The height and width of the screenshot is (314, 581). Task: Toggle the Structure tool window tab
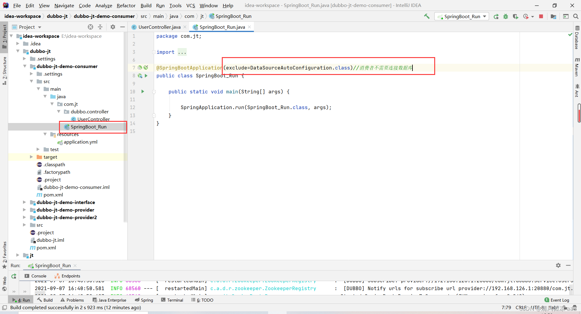pos(4,70)
